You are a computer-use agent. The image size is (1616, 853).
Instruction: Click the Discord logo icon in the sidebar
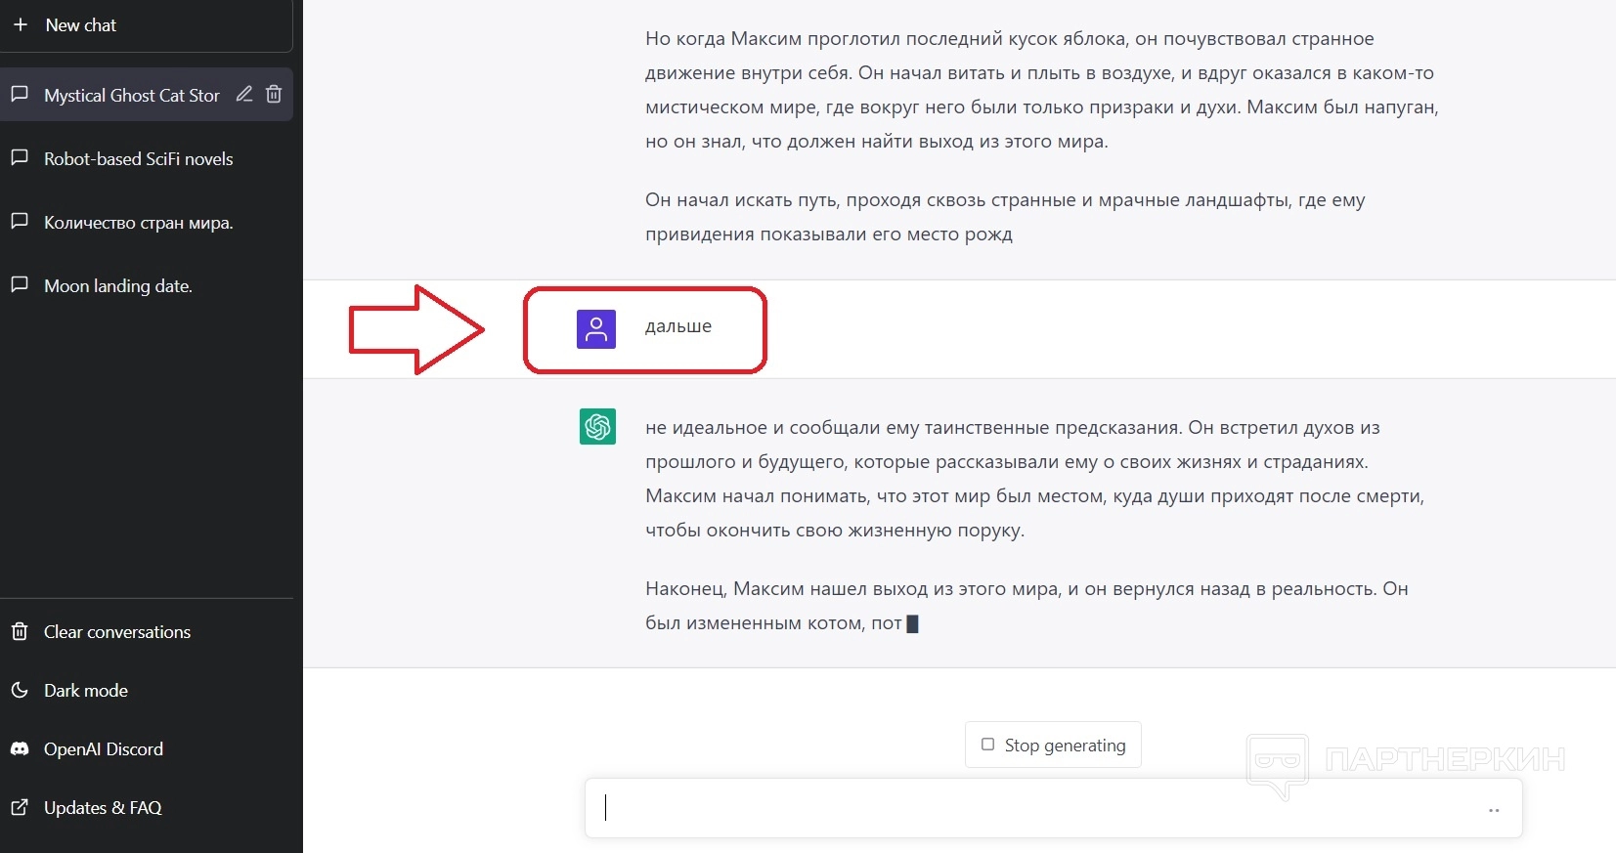(x=20, y=748)
